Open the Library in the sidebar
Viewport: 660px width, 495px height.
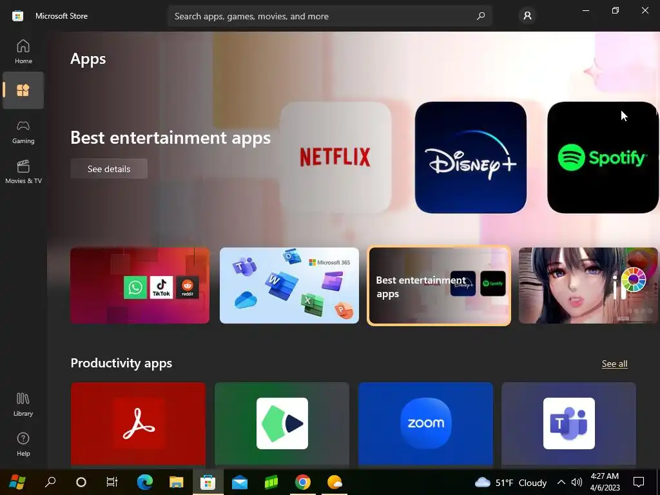coord(23,405)
